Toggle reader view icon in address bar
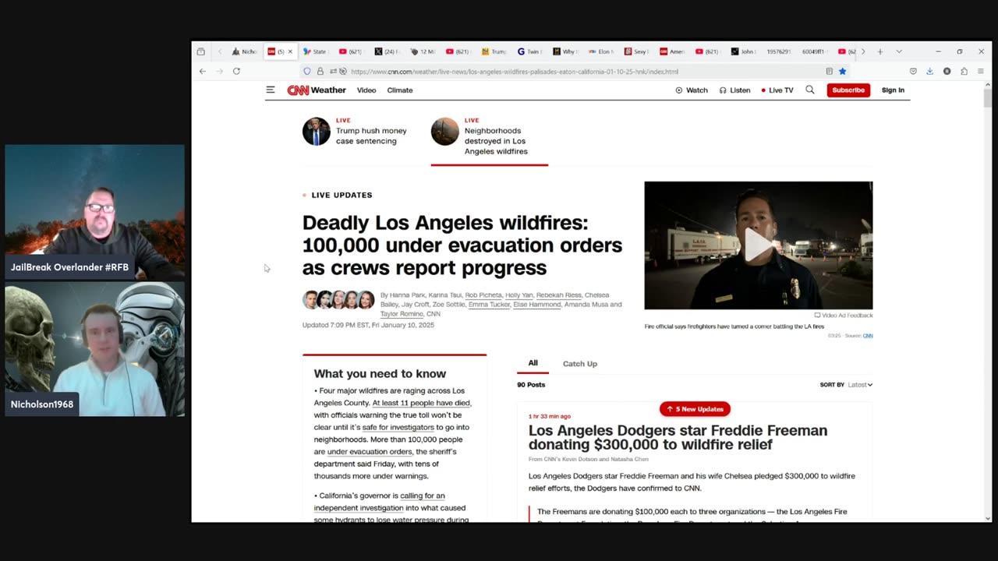998x561 pixels. (829, 71)
